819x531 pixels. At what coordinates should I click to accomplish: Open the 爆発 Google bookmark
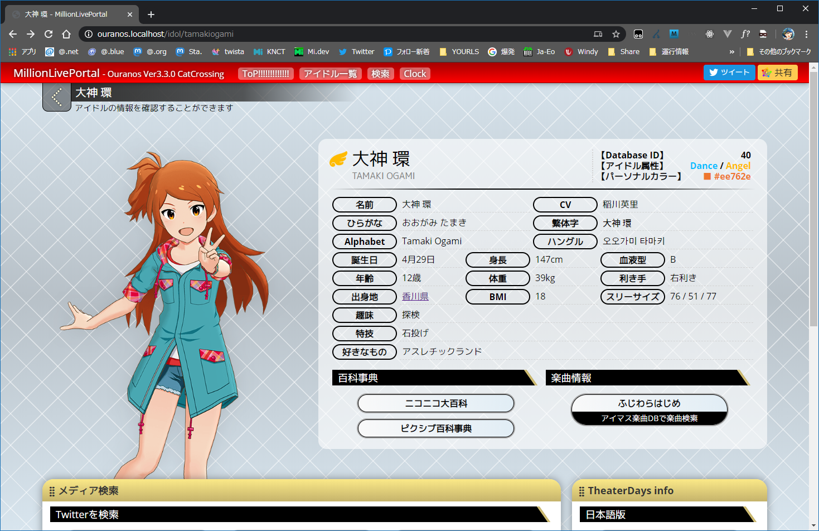(501, 52)
